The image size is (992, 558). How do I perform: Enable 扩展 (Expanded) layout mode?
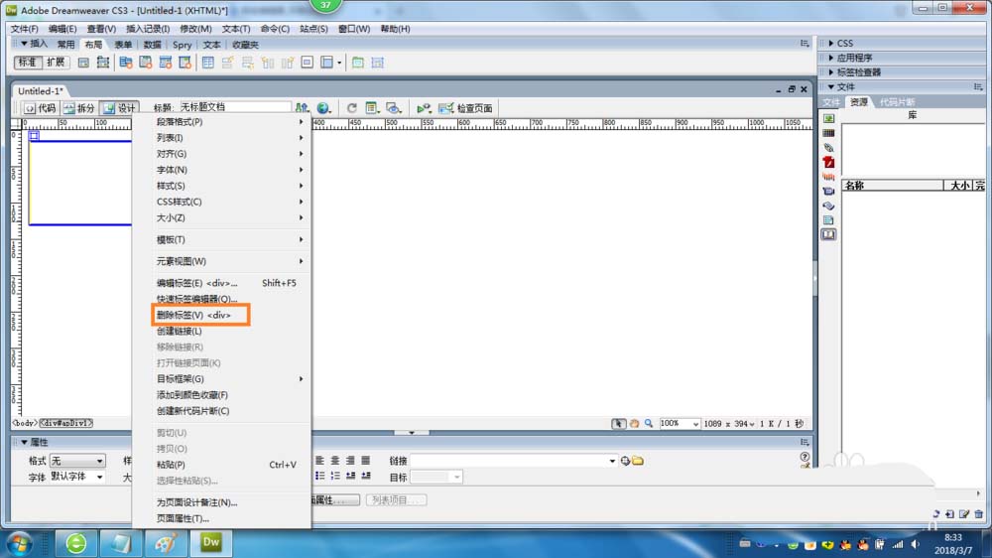point(56,63)
